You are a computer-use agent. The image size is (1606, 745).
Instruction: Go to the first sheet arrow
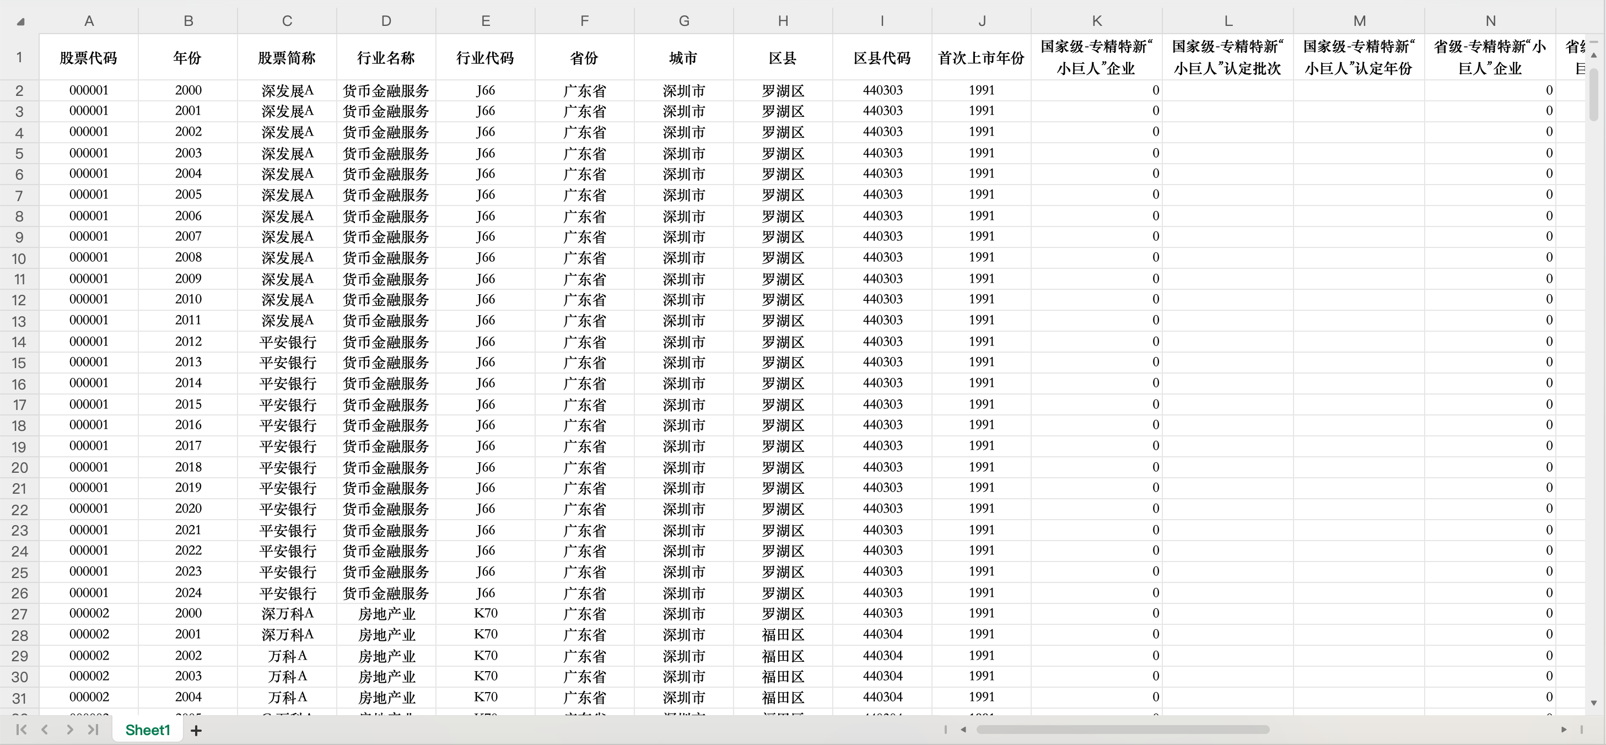point(21,730)
